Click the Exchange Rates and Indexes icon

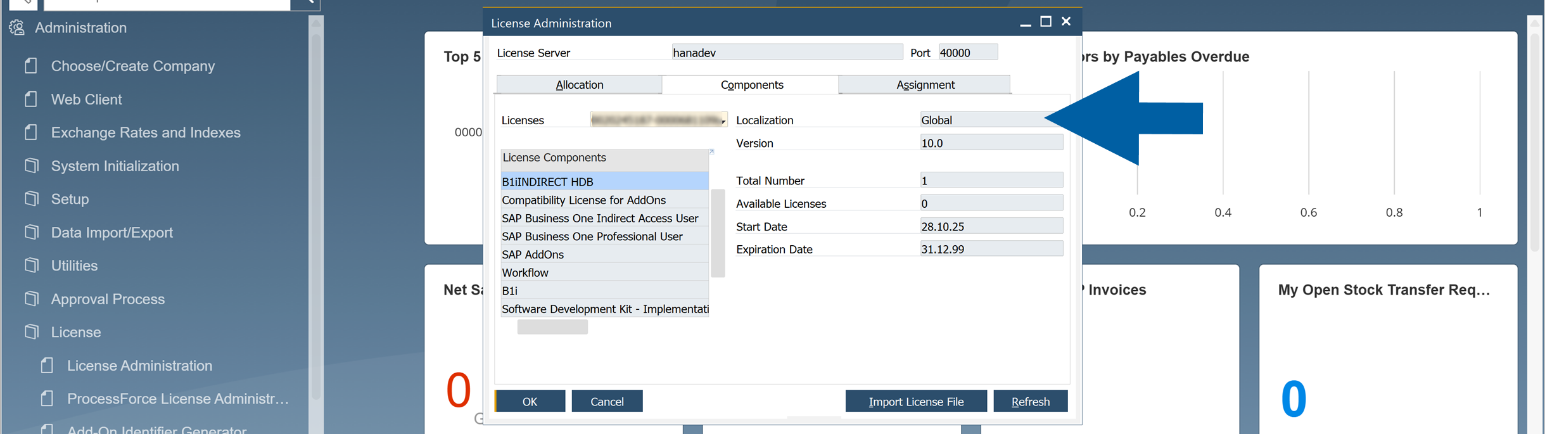click(x=31, y=132)
